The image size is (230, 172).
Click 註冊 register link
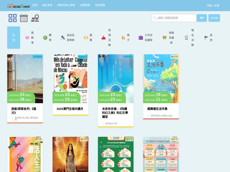[217, 5]
